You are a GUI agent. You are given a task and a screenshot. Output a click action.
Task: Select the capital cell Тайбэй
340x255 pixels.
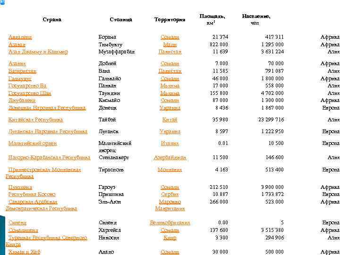point(107,119)
